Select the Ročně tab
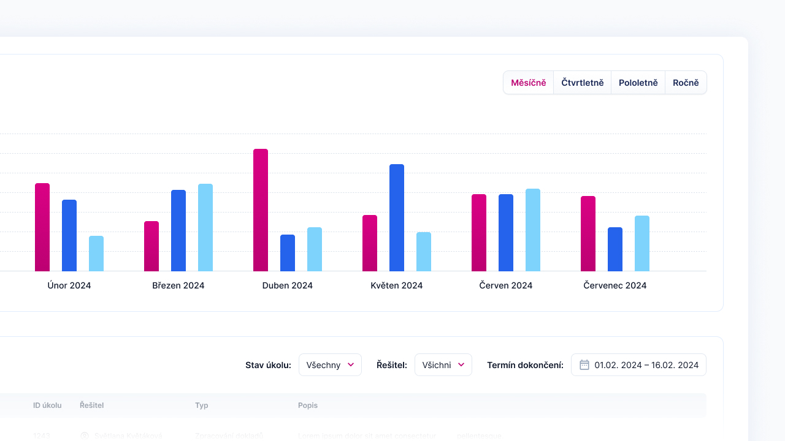The height and width of the screenshot is (441, 785). click(x=685, y=82)
